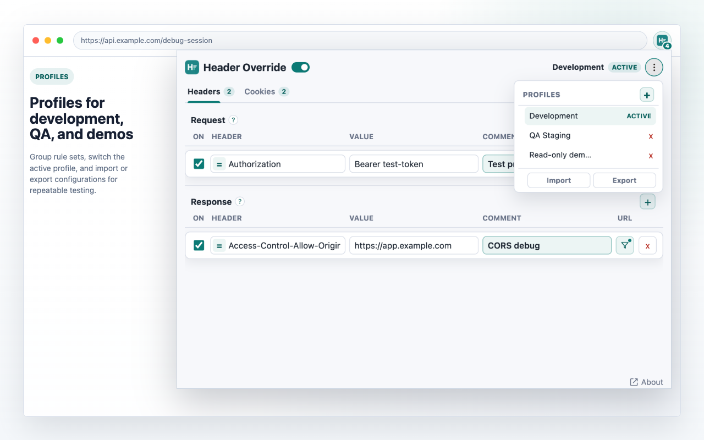Click the Header Override logo icon
704x440 pixels.
[192, 67]
